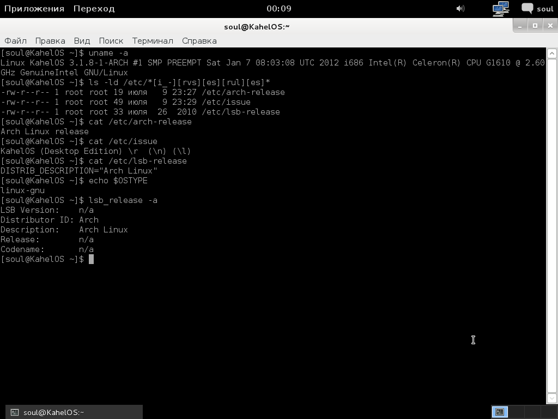Click the soul@KahelOS:~ window title bar
The height and width of the screenshot is (419, 558).
coord(257,26)
